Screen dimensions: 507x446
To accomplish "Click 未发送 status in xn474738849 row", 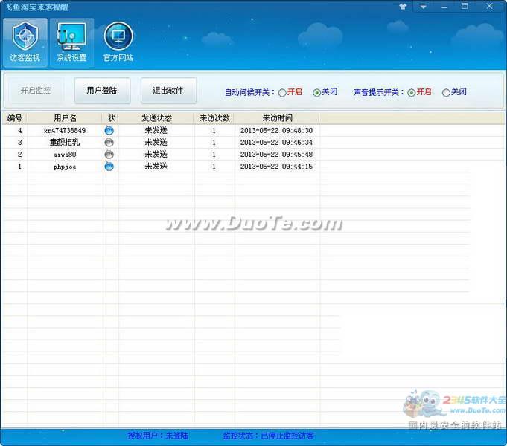I will coord(156,131).
